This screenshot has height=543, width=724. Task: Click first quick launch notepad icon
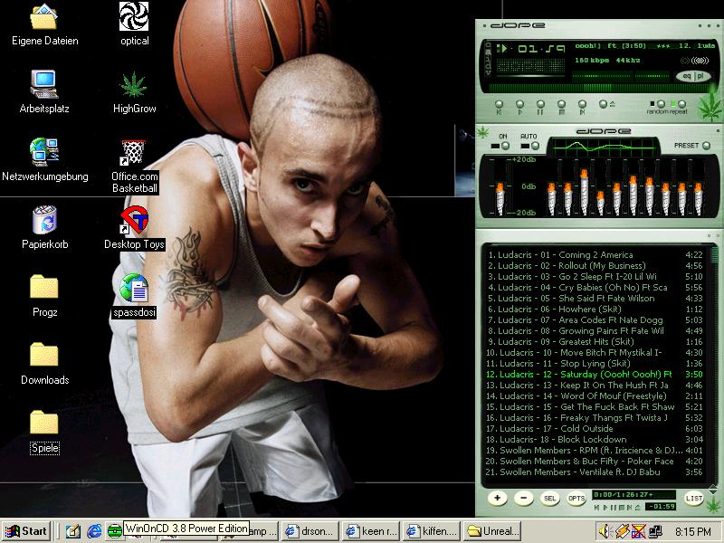coord(73,531)
